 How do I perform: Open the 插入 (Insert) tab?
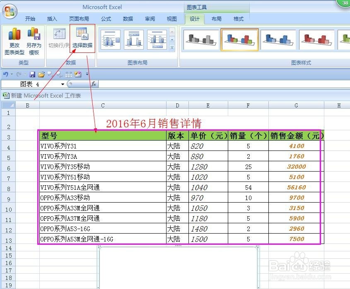click(x=52, y=19)
